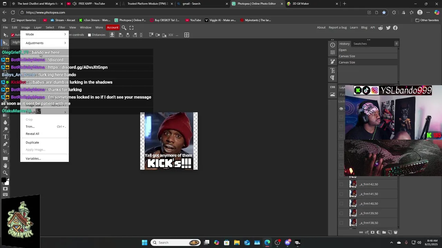The image size is (442, 248).
Task: Open the Layer menu
Action: pyautogui.click(x=38, y=28)
